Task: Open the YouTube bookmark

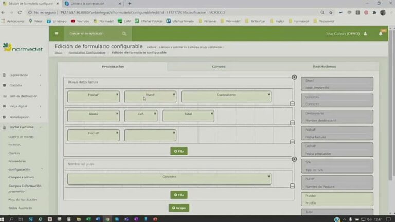Action: 80,21
